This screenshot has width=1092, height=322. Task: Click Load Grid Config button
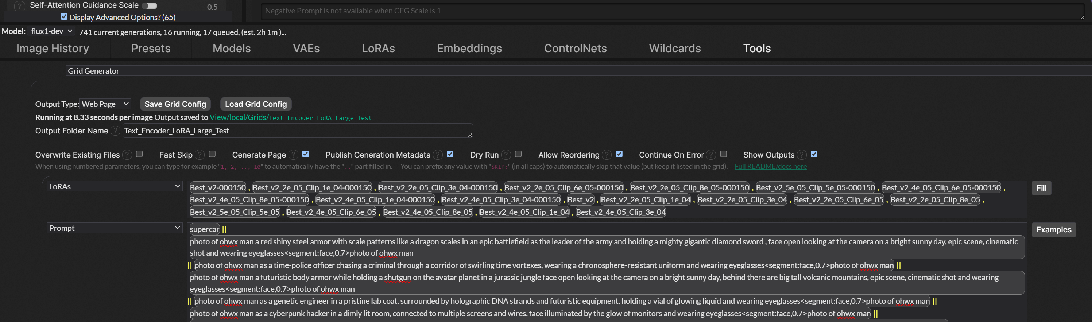tap(256, 104)
